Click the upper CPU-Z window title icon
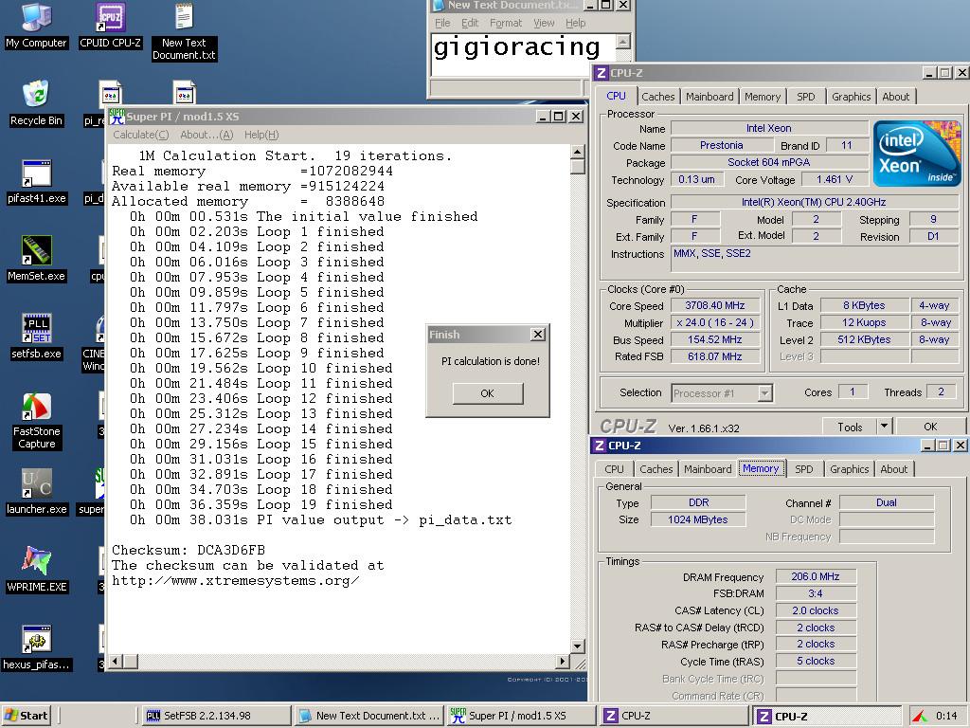 pyautogui.click(x=601, y=73)
